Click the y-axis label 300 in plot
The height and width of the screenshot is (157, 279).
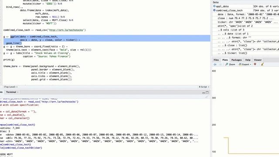[x=214, y=98]
